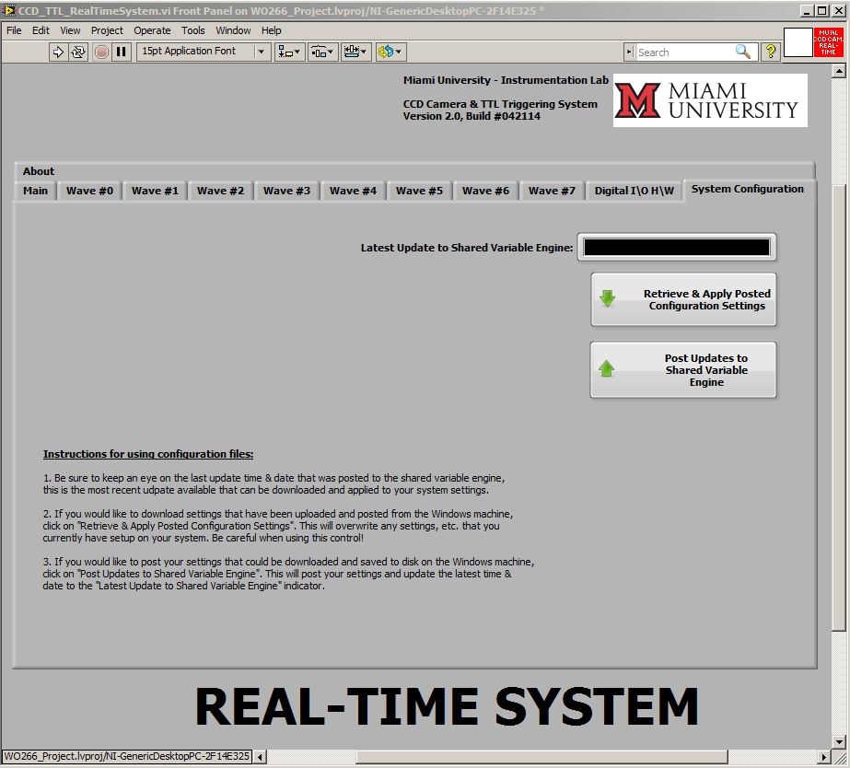Open the 15pt Application Font dropdown
The image size is (850, 768).
204,52
